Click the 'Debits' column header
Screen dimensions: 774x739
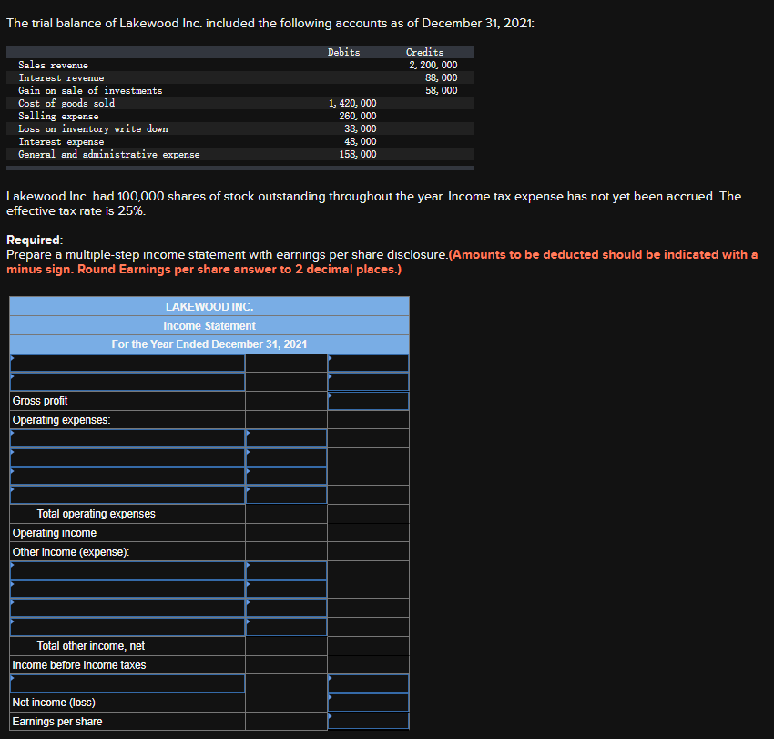coord(343,52)
